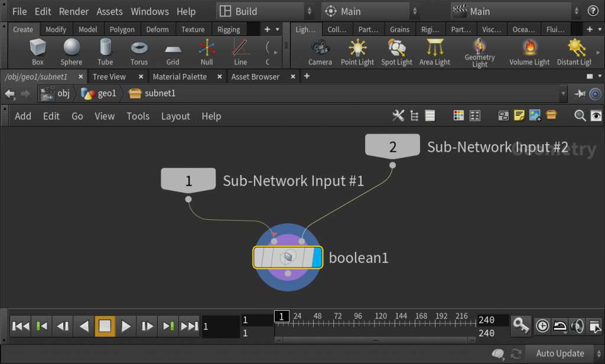Open pane tab options arrow
This screenshot has height=364, width=605.
[600, 76]
